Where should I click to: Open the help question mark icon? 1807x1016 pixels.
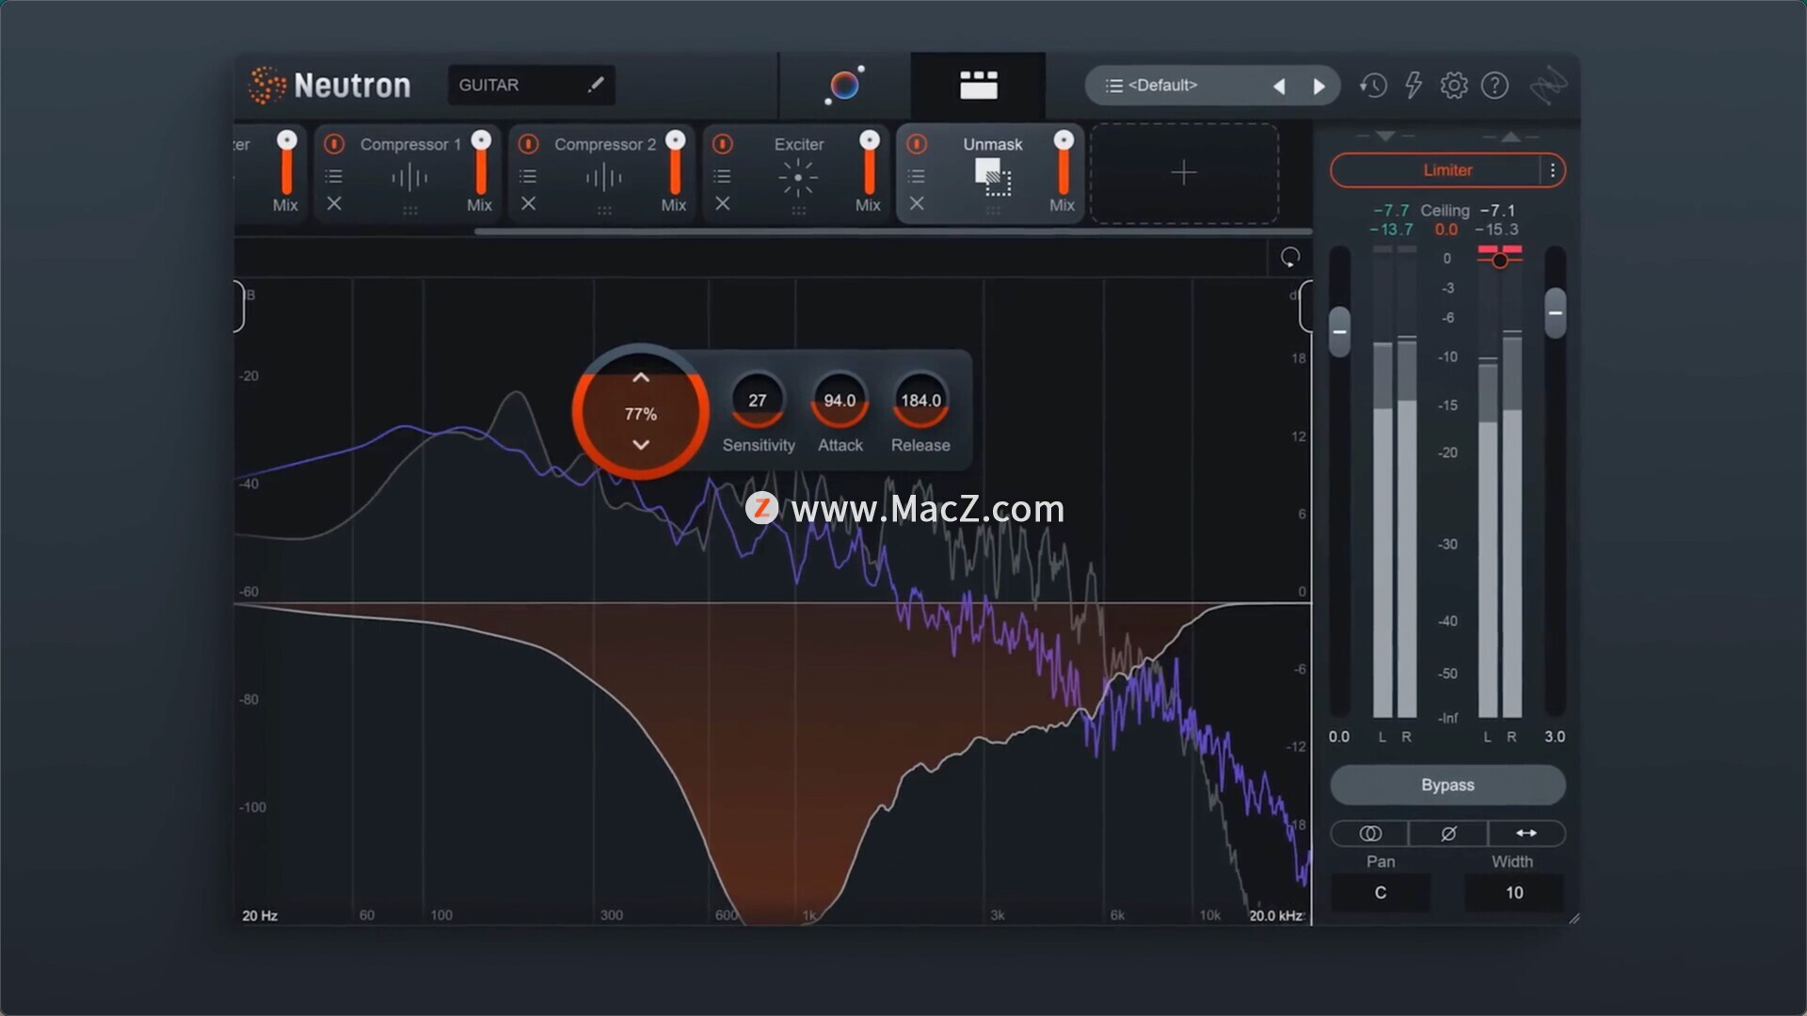[1495, 86]
